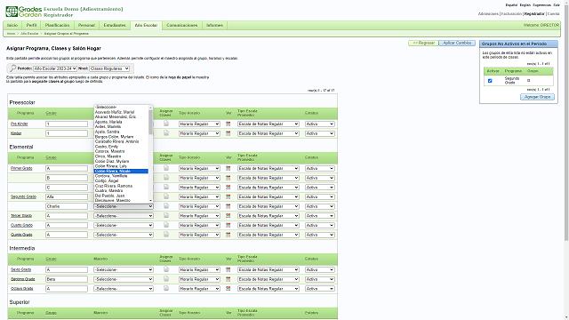Open the Facturación module link
This screenshot has height=320, width=569.
coord(511,14)
